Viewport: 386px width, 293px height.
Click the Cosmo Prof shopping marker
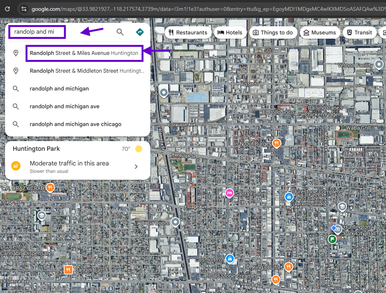(x=230, y=259)
